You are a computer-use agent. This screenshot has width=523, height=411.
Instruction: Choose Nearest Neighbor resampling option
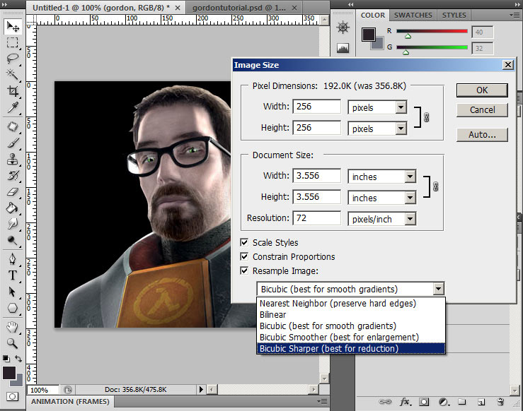(x=351, y=304)
